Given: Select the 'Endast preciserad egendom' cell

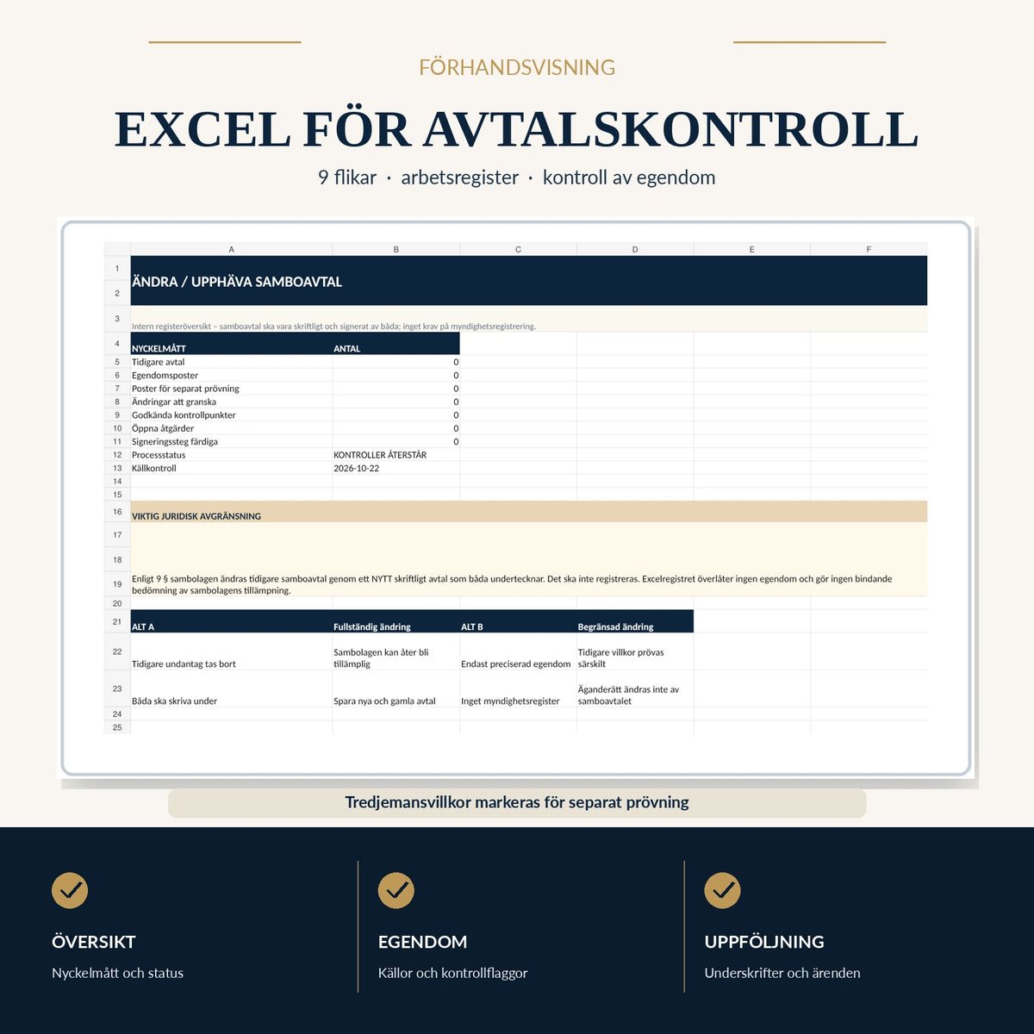Looking at the screenshot, I should (519, 651).
